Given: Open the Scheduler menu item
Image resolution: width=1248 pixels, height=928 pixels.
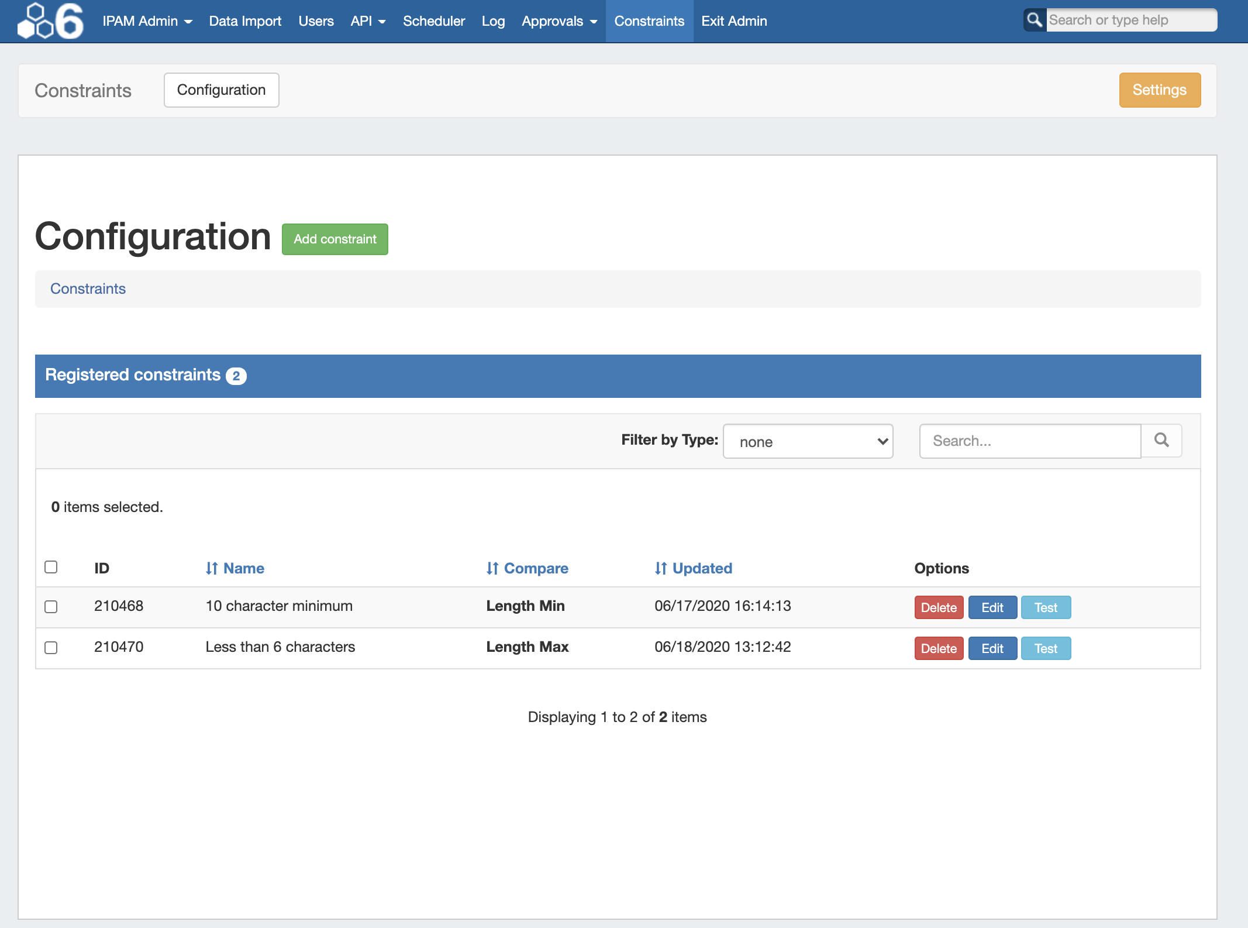Looking at the screenshot, I should coord(433,21).
